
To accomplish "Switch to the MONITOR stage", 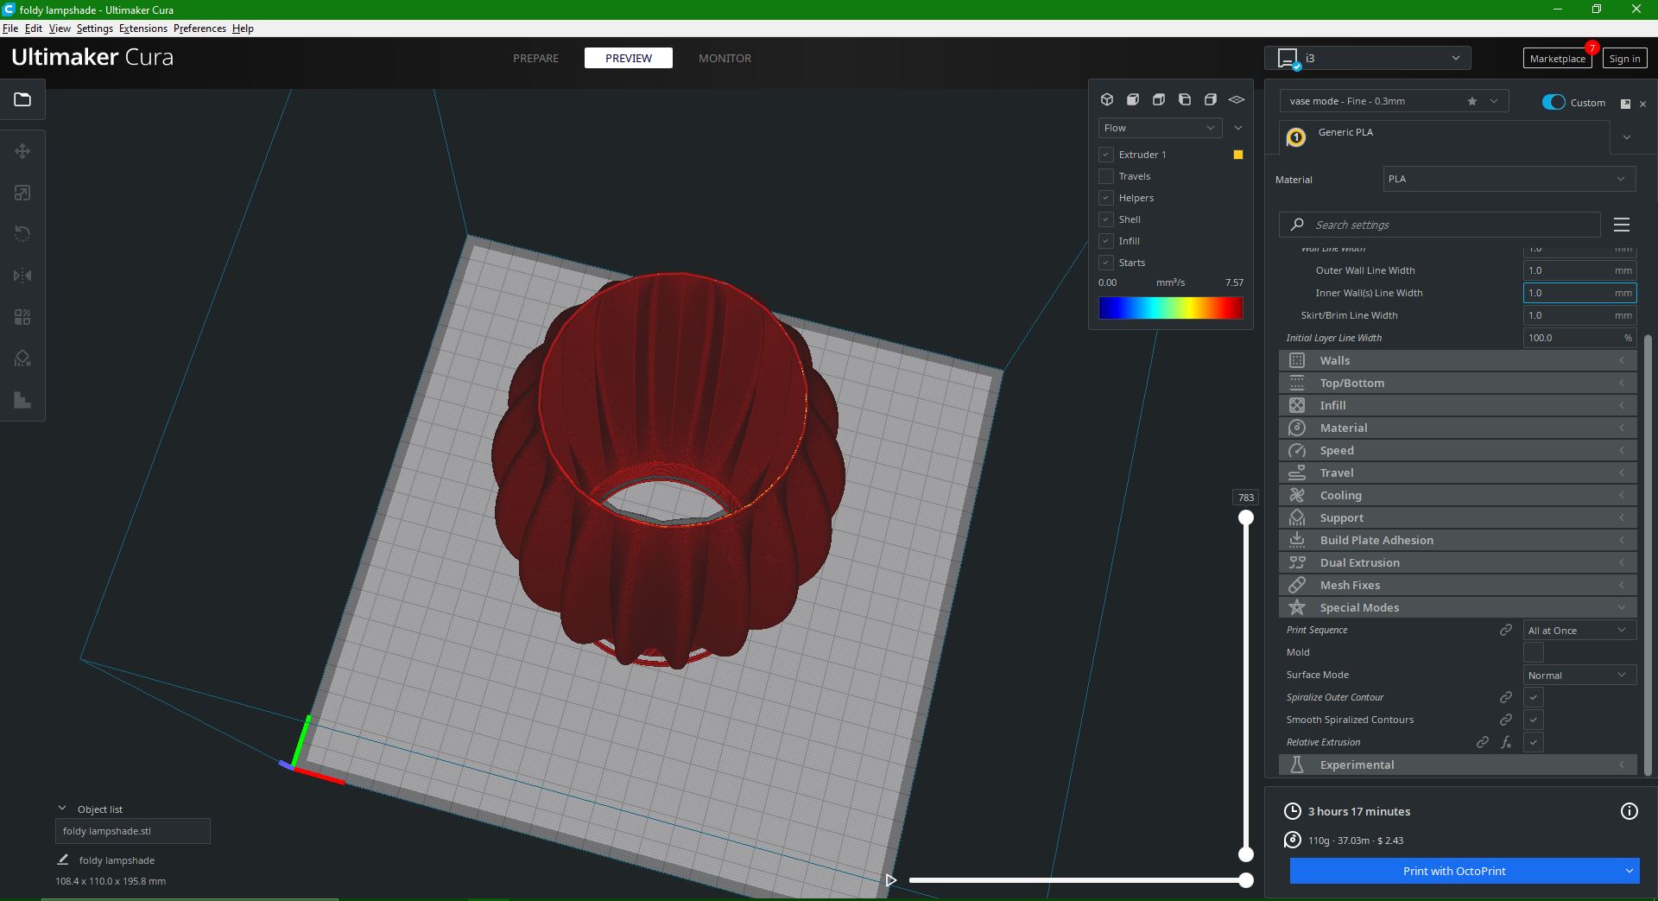I will [x=725, y=58].
